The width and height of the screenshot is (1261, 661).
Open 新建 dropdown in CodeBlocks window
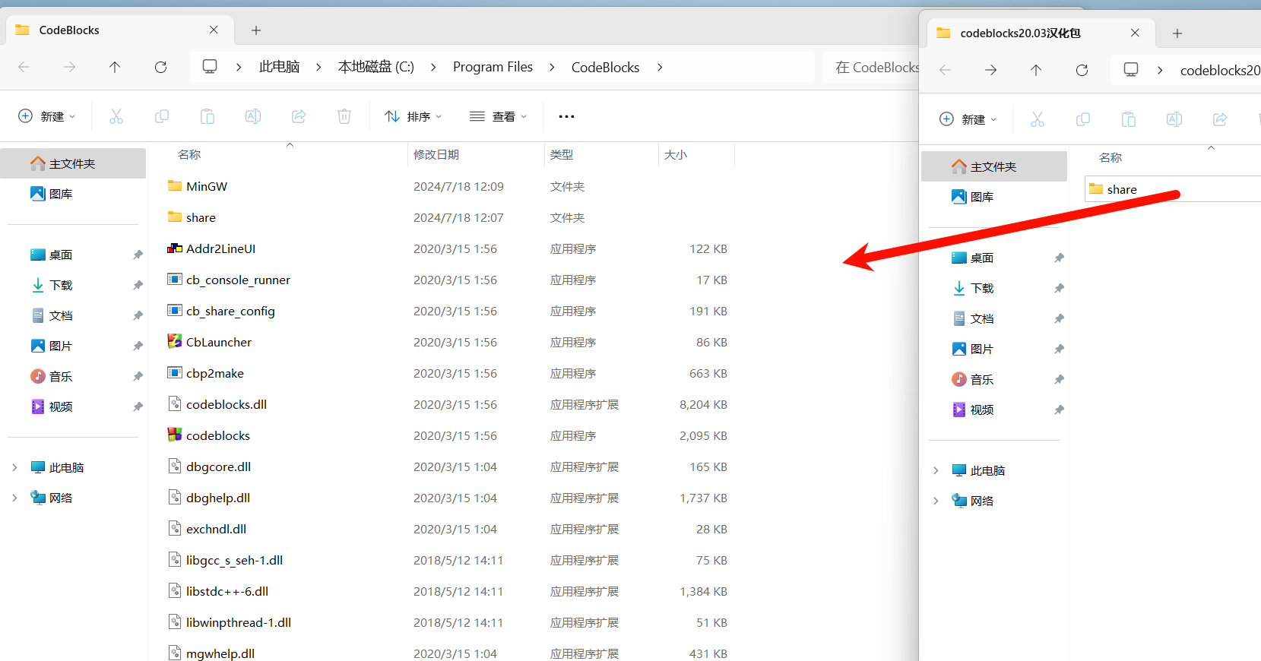tap(47, 116)
